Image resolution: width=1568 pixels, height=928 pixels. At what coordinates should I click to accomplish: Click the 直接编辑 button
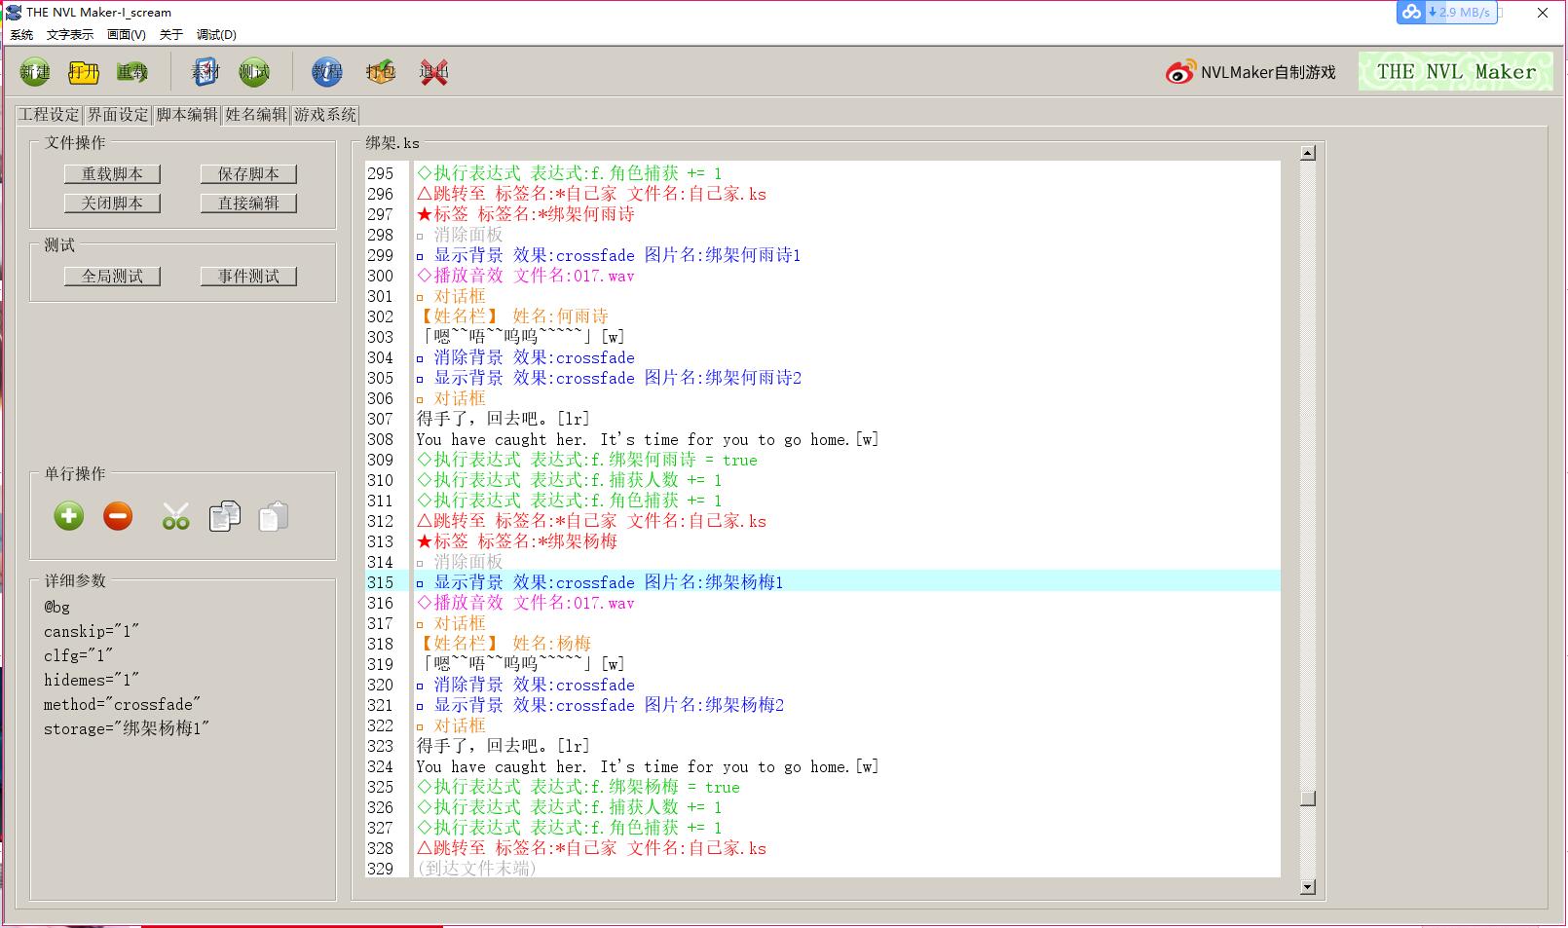pyautogui.click(x=248, y=204)
